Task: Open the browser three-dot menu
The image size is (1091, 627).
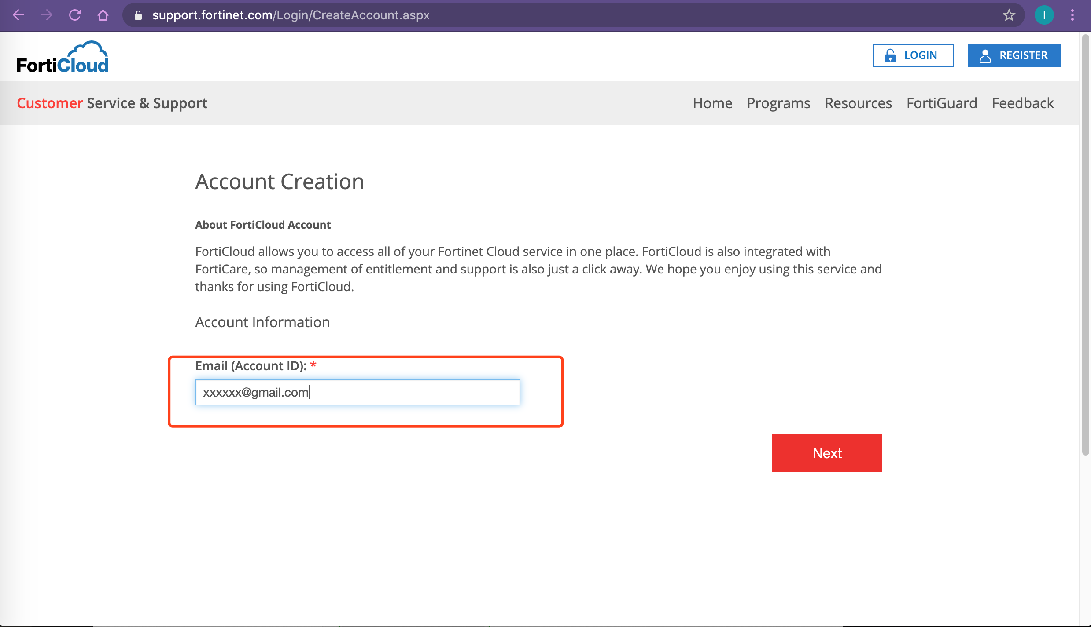Action: pos(1073,15)
